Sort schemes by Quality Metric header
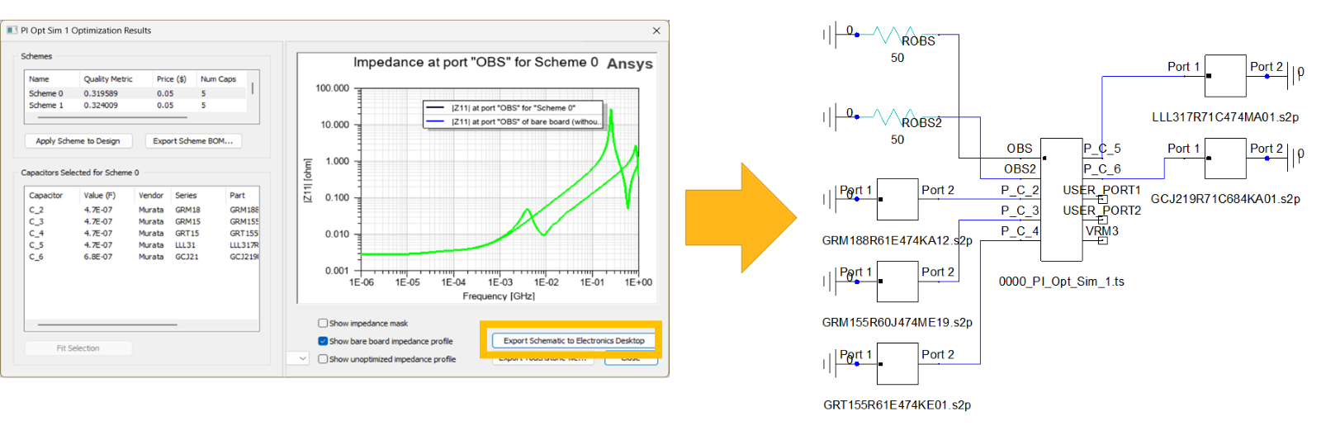The height and width of the screenshot is (445, 1321). point(116,79)
